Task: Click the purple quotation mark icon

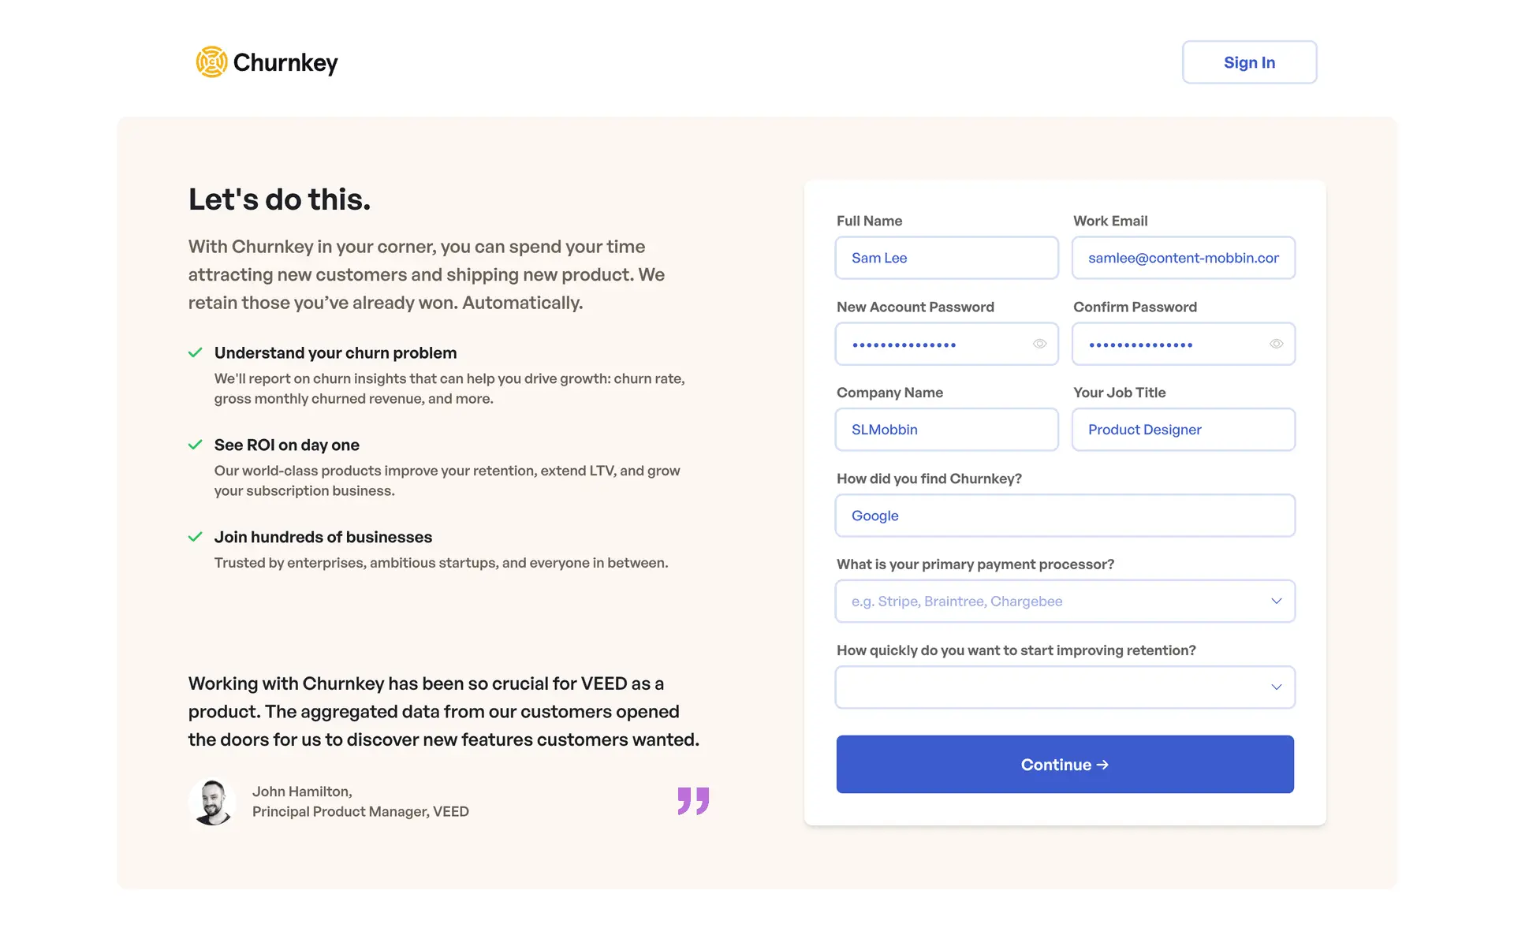Action: (693, 800)
